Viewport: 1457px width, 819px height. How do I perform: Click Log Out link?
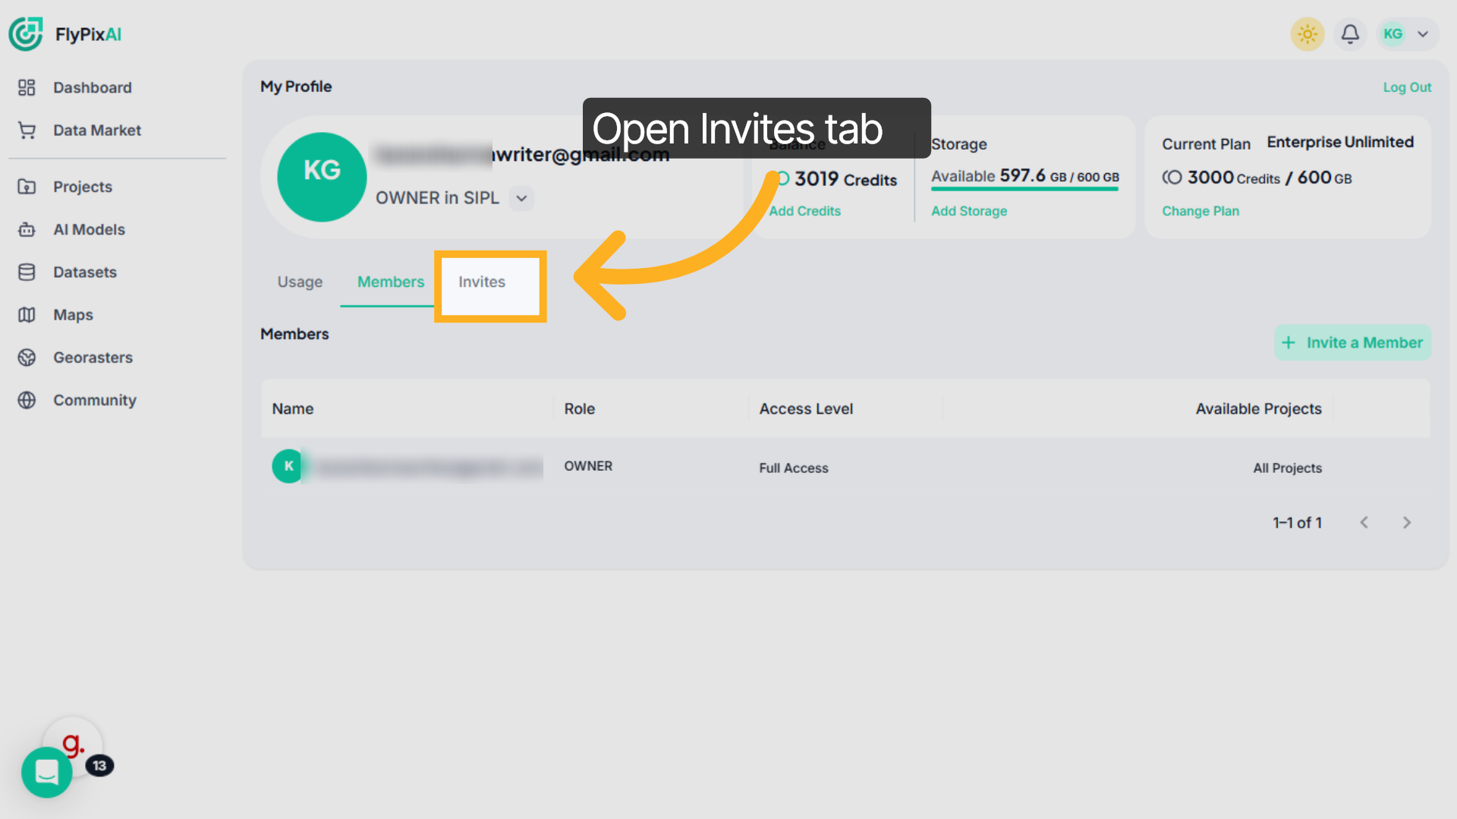1407,87
